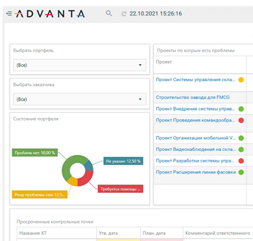Click the Решу проблемы сам label
This screenshot has width=253, height=241.
40,194
